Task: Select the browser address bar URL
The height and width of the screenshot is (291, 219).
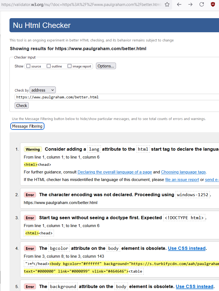Action: point(82,4)
